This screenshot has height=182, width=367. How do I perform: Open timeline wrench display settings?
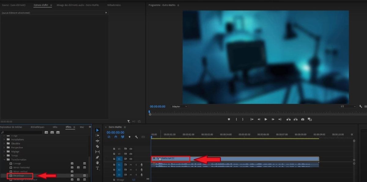136,137
